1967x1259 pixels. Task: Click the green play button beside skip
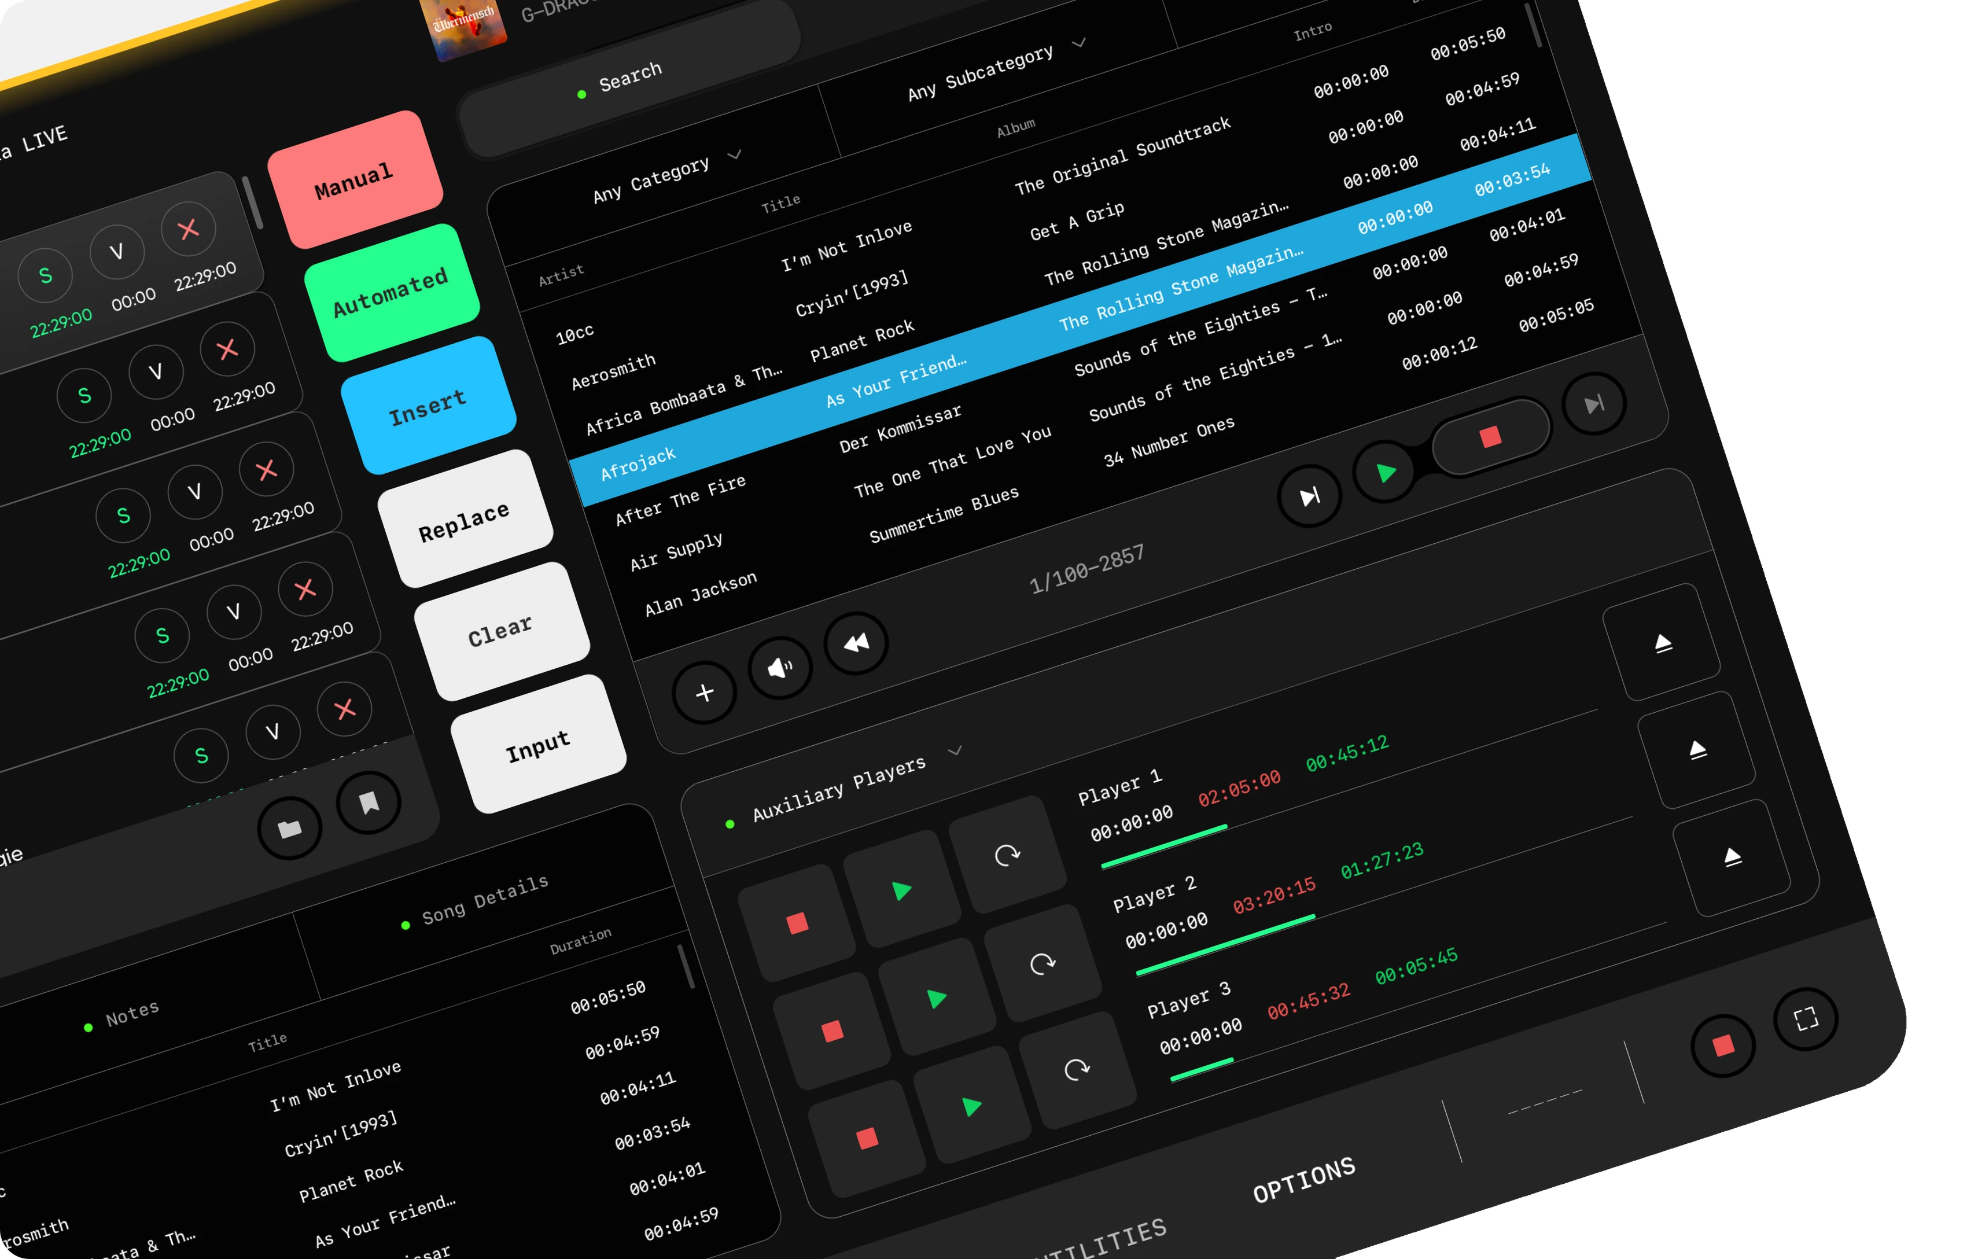pyautogui.click(x=1385, y=473)
